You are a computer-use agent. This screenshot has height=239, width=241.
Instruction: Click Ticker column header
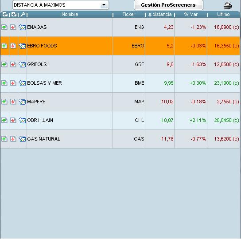(129, 15)
